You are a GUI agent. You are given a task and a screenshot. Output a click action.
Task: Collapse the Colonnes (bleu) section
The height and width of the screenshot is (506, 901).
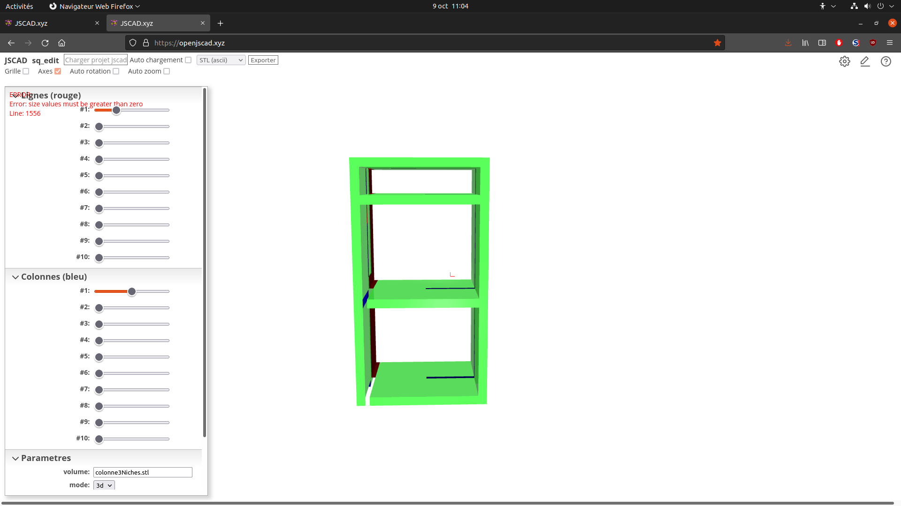point(15,276)
